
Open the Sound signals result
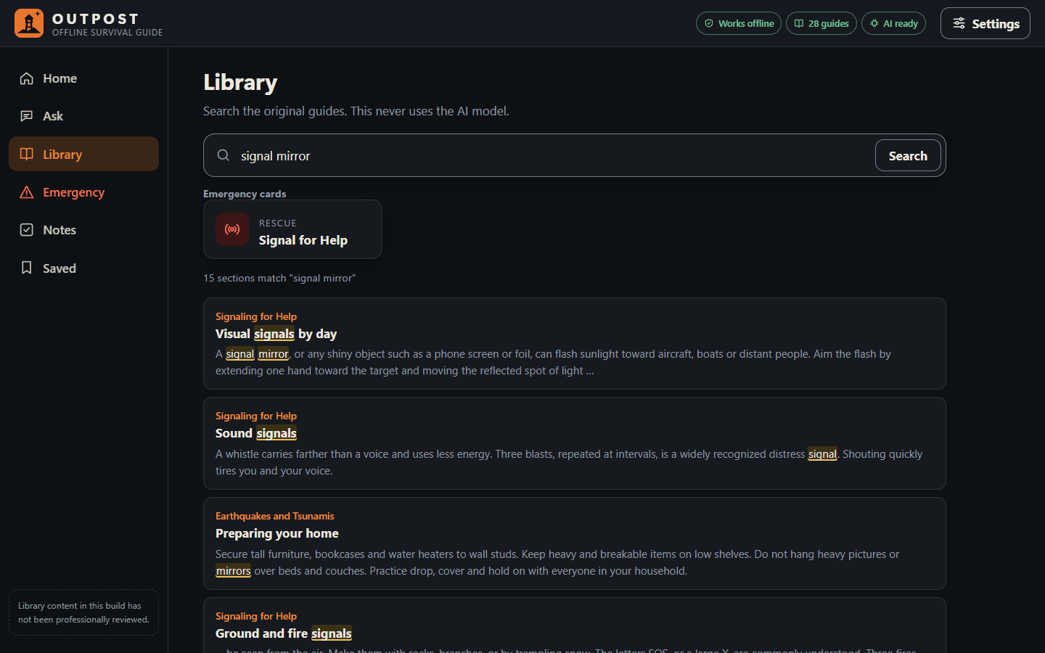575,443
